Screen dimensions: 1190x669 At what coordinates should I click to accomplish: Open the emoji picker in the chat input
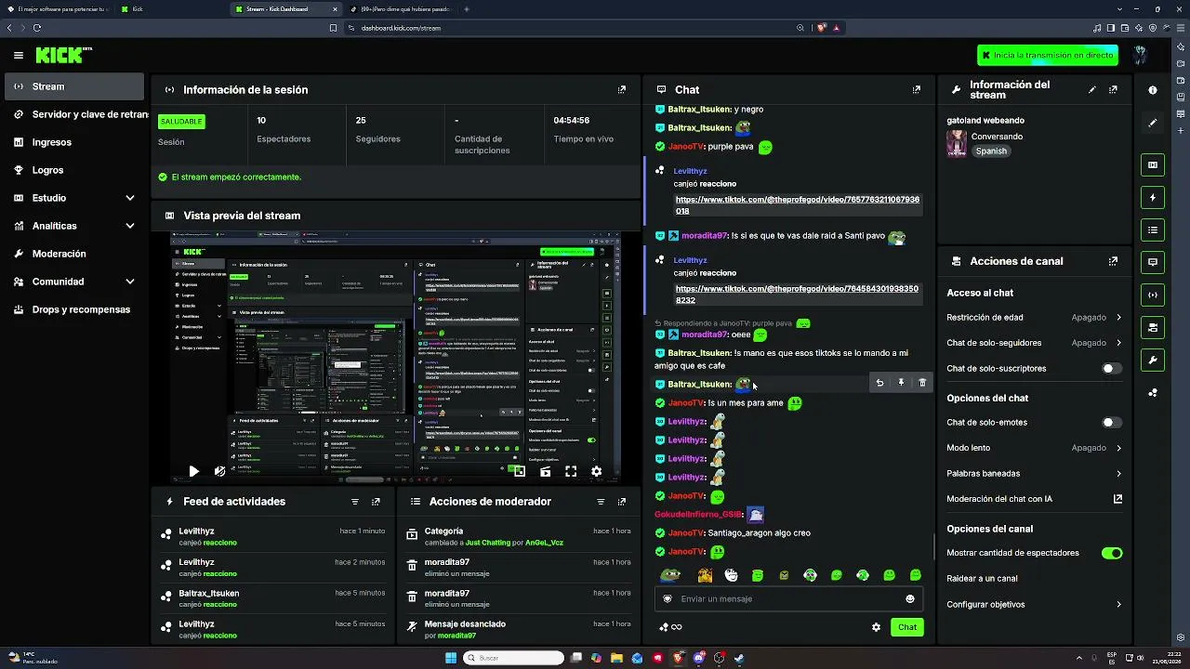pyautogui.click(x=910, y=599)
